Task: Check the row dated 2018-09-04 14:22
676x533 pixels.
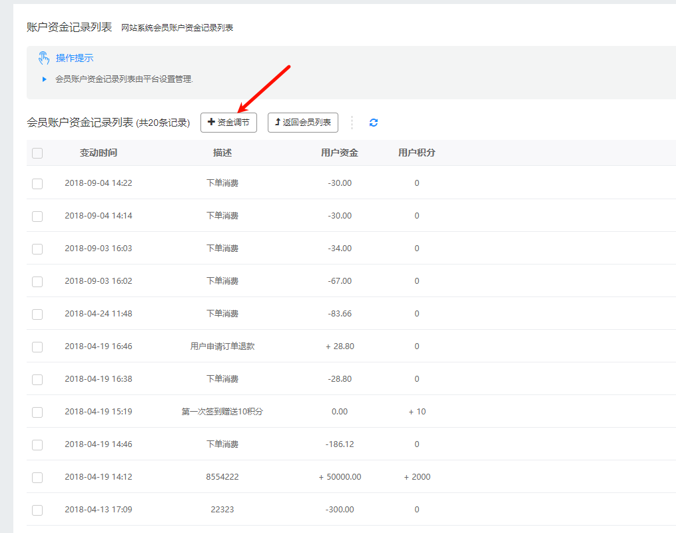Action: coord(37,183)
